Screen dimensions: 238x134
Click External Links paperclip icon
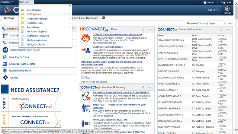[x=4, y=29]
